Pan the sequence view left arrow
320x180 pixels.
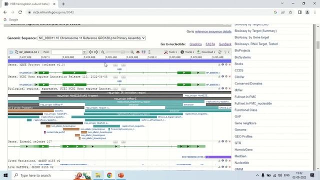tap(90, 52)
